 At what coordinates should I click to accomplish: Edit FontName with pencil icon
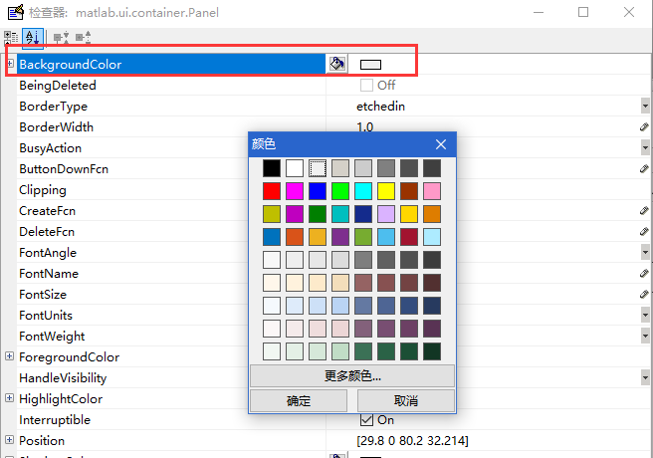[644, 273]
